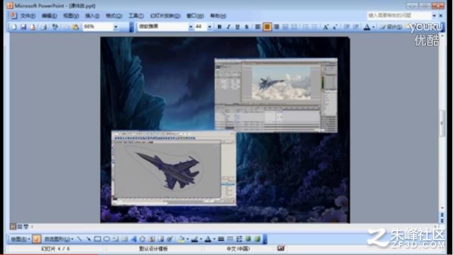Select the Oval drawing tool
This screenshot has height=255, width=453.
point(106,239)
